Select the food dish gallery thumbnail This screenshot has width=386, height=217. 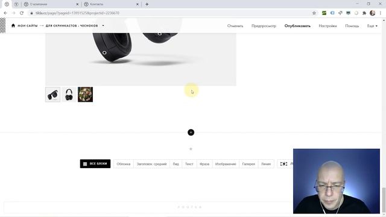86,94
